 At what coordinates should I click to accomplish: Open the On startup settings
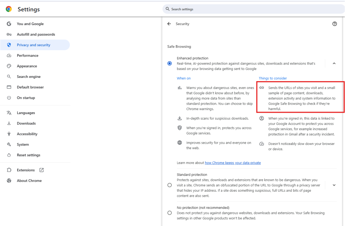pos(35,98)
